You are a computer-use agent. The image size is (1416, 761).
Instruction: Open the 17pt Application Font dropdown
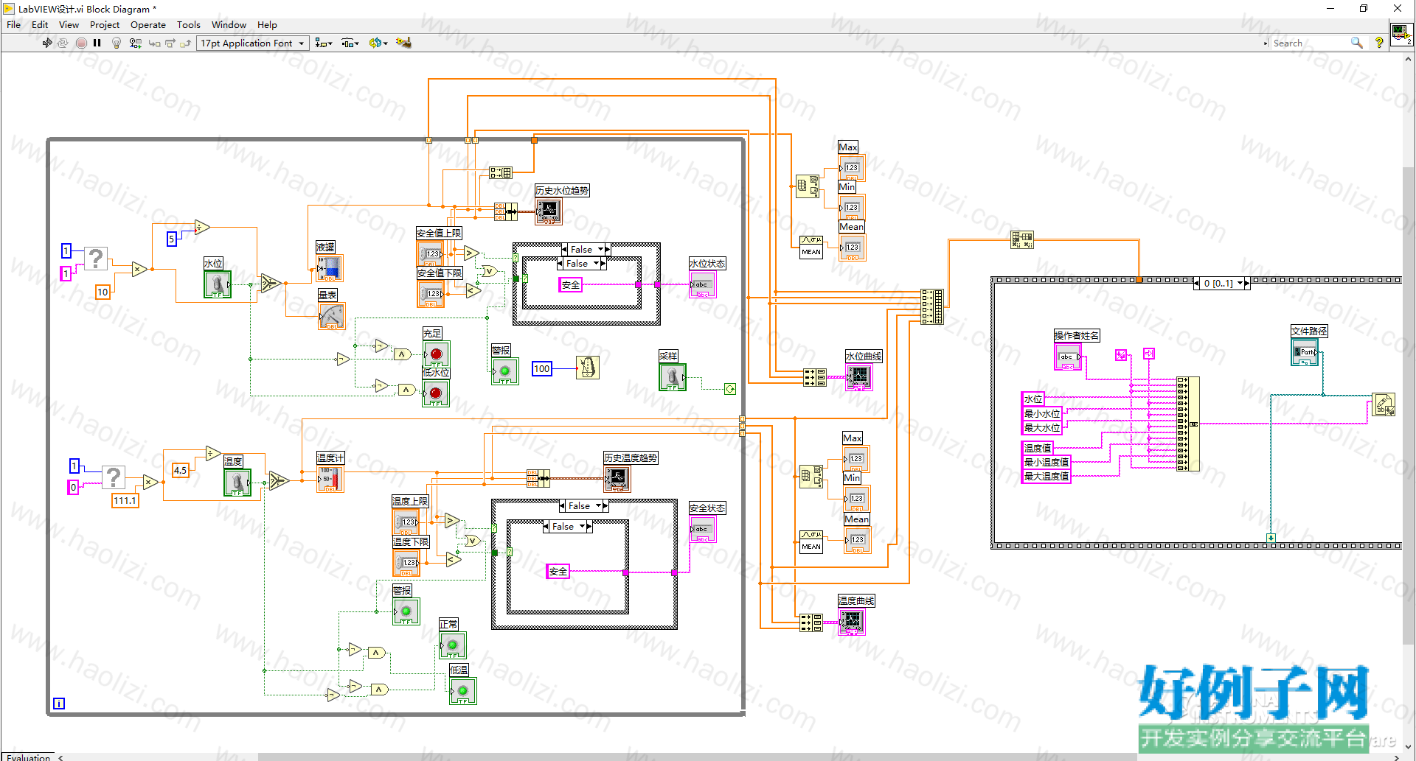(x=252, y=43)
